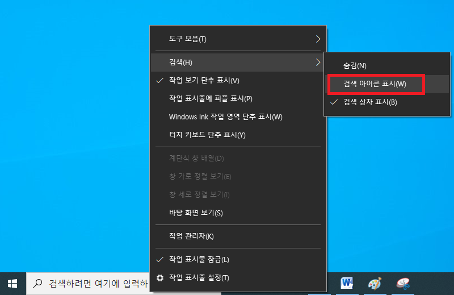Click the gear icon beside 작업 표시줄 설정
Image resolution: width=454 pixels, height=295 pixels.
tap(160, 278)
